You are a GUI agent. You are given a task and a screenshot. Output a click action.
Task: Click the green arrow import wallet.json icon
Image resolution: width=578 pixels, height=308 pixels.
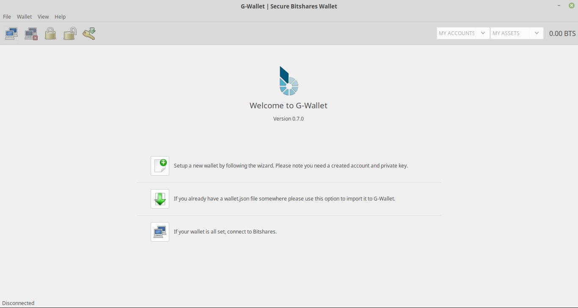pos(160,199)
